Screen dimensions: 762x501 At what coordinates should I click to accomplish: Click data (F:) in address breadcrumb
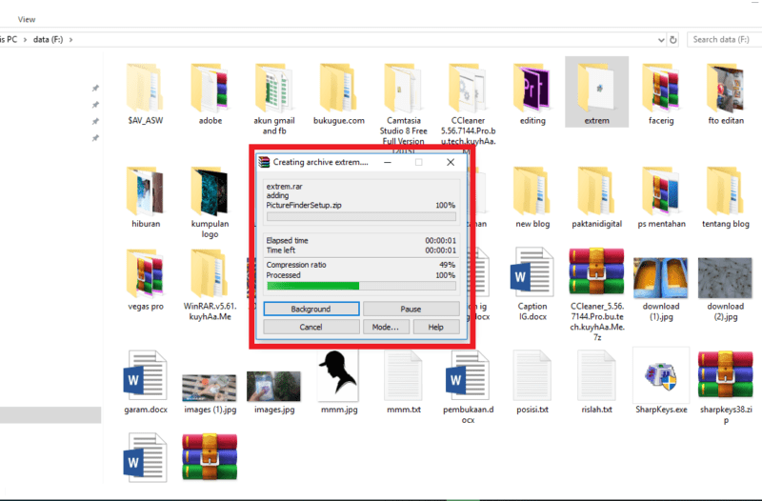(48, 39)
